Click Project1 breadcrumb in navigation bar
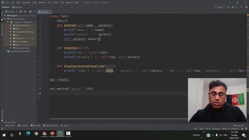Screen dimensions: 249x140 click(x=6, y=7)
